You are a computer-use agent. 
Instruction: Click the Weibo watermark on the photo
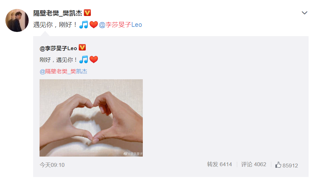pyautogui.click(x=133, y=154)
